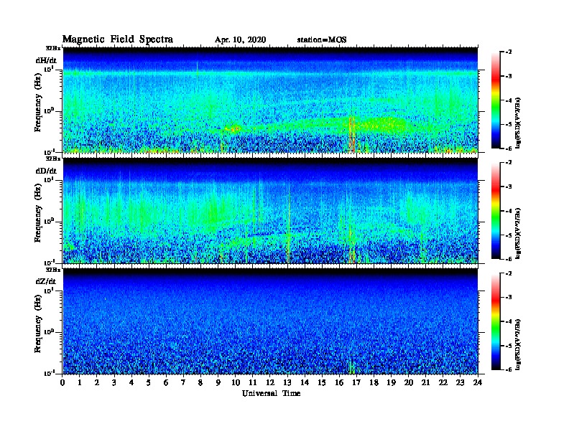Screen dimensions: 569x439
Task: Click hour tick label "10" on time axis
Action: click(x=236, y=383)
